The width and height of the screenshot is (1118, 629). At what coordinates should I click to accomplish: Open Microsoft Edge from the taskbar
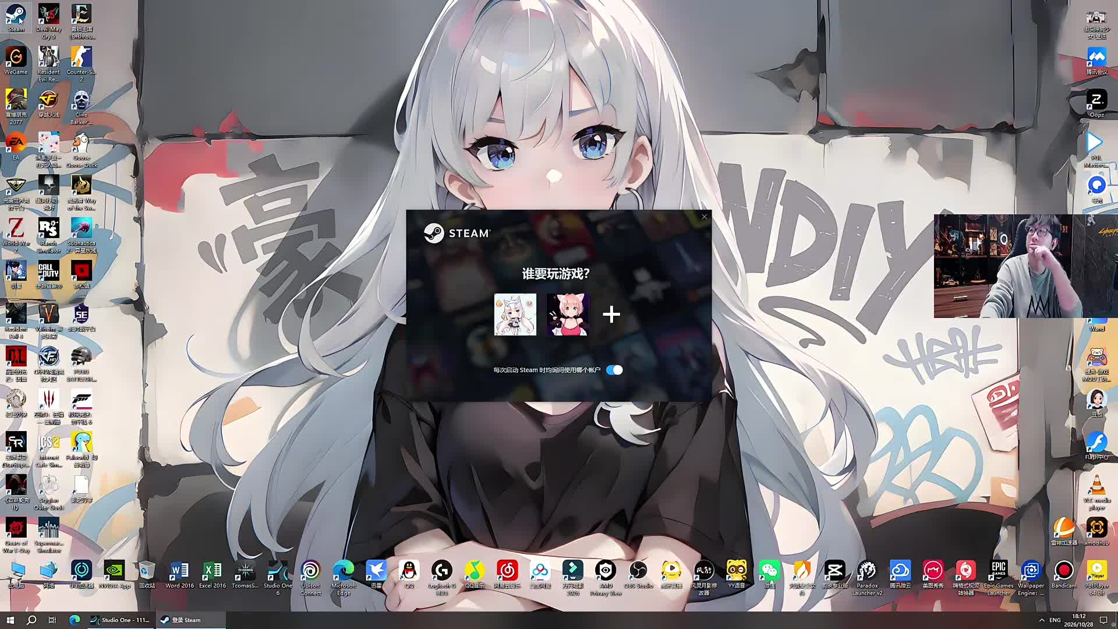(75, 620)
